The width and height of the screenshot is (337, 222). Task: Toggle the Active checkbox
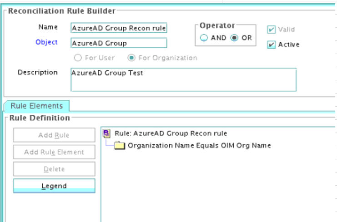(x=271, y=44)
